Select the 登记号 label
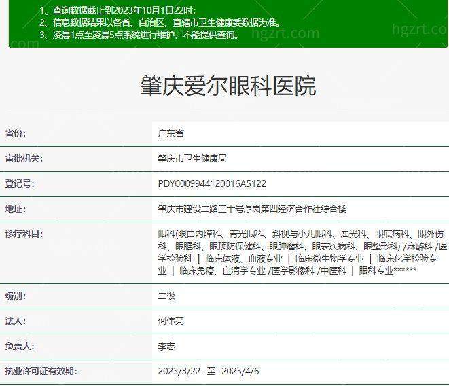The image size is (449, 386). tap(20, 183)
